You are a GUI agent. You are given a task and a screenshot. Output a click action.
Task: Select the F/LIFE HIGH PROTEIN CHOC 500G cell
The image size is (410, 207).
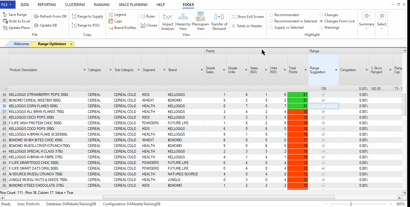[48, 123]
